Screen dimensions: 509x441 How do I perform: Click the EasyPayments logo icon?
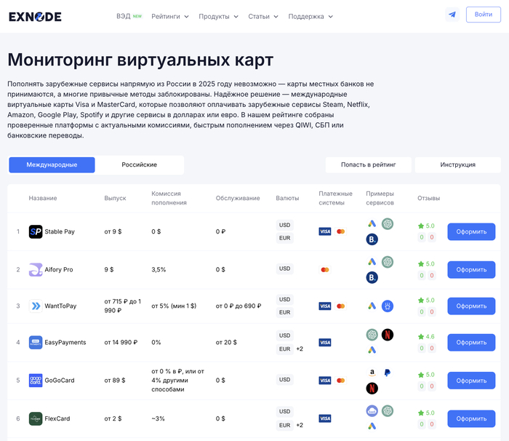(36, 343)
